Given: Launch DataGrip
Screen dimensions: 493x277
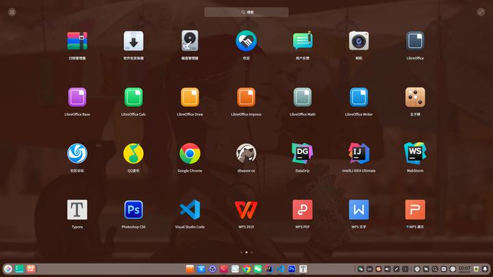Looking at the screenshot, I should [302, 154].
